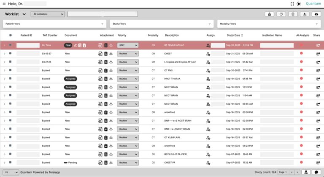Select checkbox for BOTH S I JT PA VIEW row

click(10, 154)
